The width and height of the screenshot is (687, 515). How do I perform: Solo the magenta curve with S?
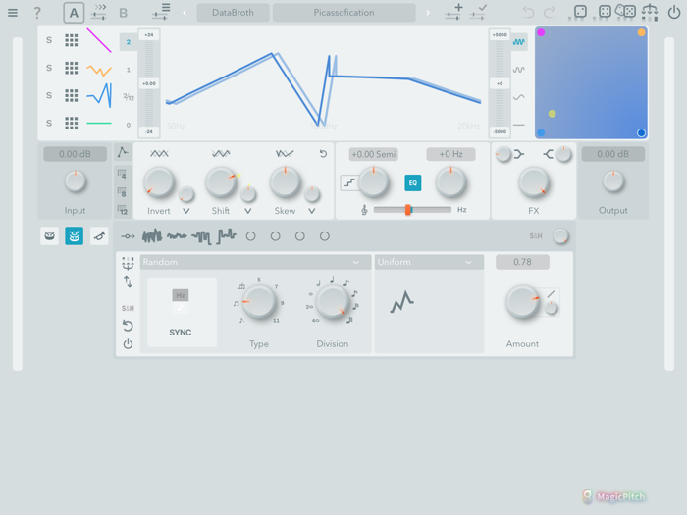click(x=49, y=40)
